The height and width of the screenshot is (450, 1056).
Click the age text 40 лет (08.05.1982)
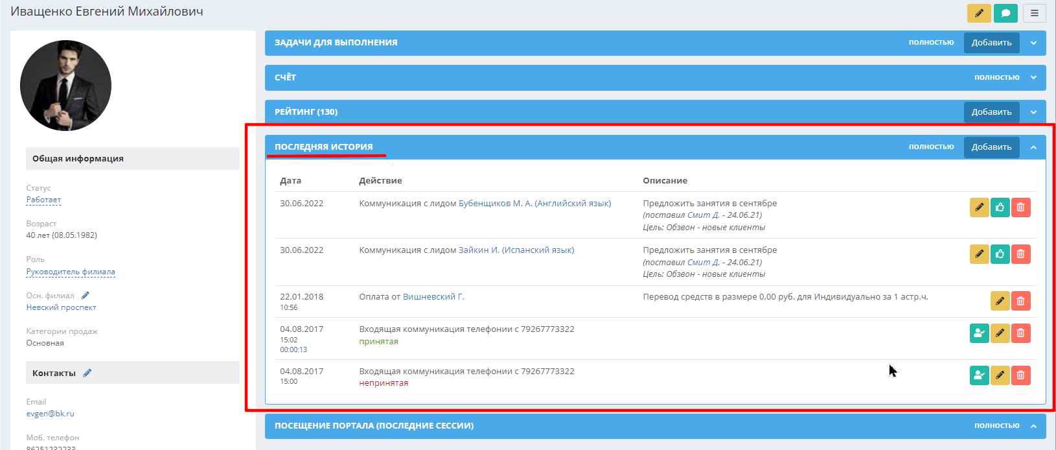(x=62, y=235)
